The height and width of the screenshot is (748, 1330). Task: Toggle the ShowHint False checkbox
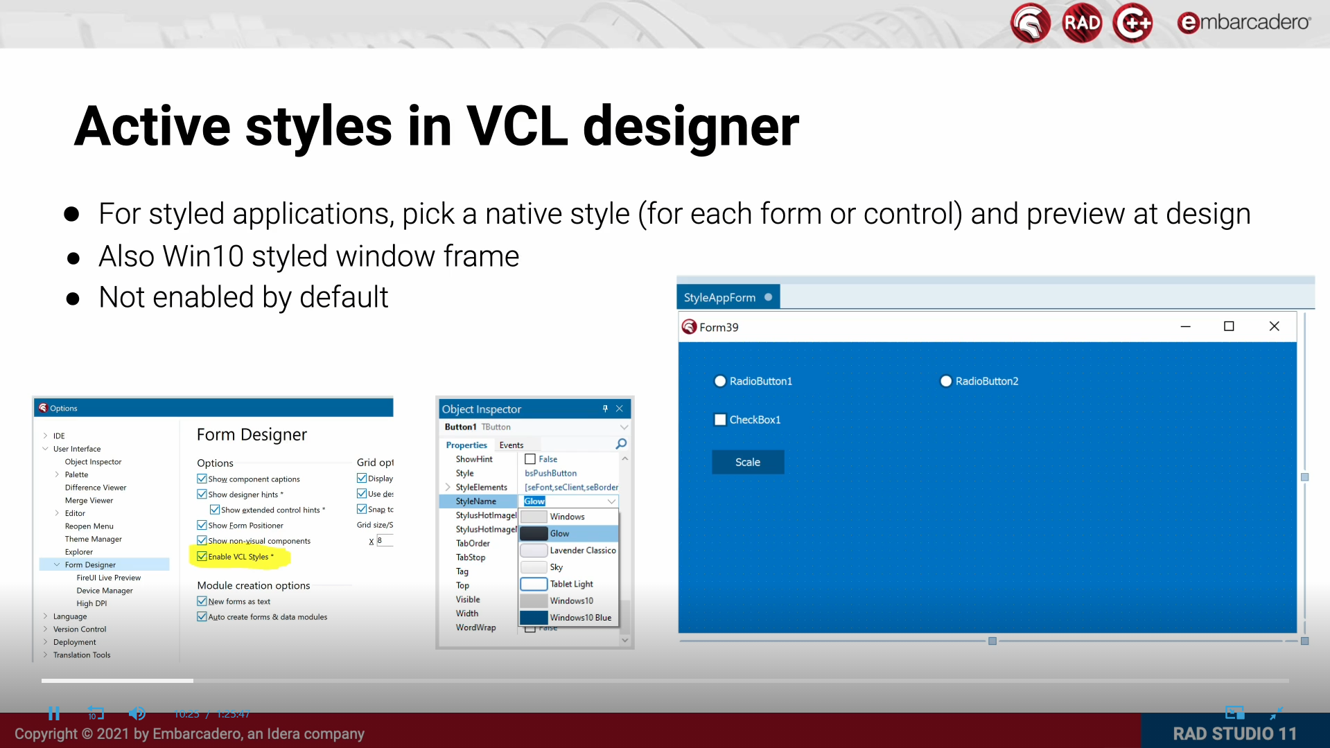[530, 459]
